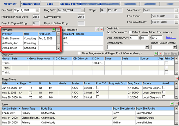Open the Administration tab
This screenshot has height=126, width=179.
[30, 4]
